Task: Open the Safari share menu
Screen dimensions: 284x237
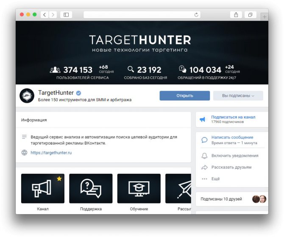Action: click(x=236, y=15)
